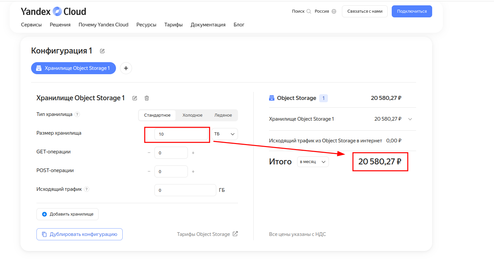Decrease POST-операции count
Viewport: 494px width, 260px height.
149,171
